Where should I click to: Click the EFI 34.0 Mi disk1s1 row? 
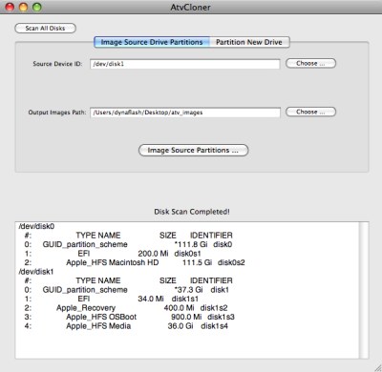click(x=112, y=299)
